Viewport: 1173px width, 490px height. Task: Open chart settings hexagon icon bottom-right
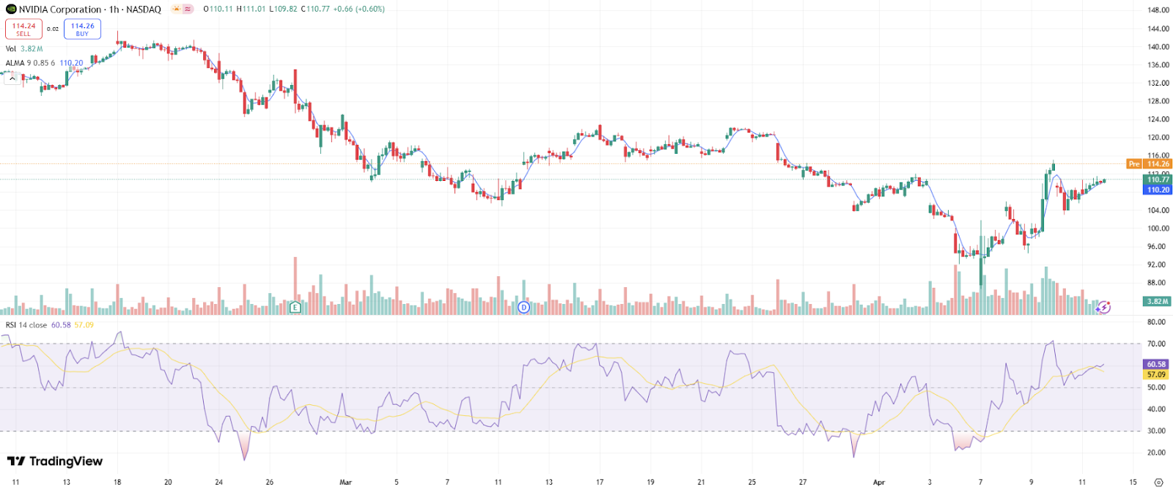(x=1158, y=482)
